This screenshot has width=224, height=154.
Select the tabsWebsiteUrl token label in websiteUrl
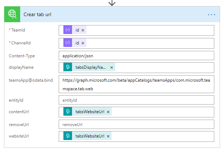click(x=90, y=136)
